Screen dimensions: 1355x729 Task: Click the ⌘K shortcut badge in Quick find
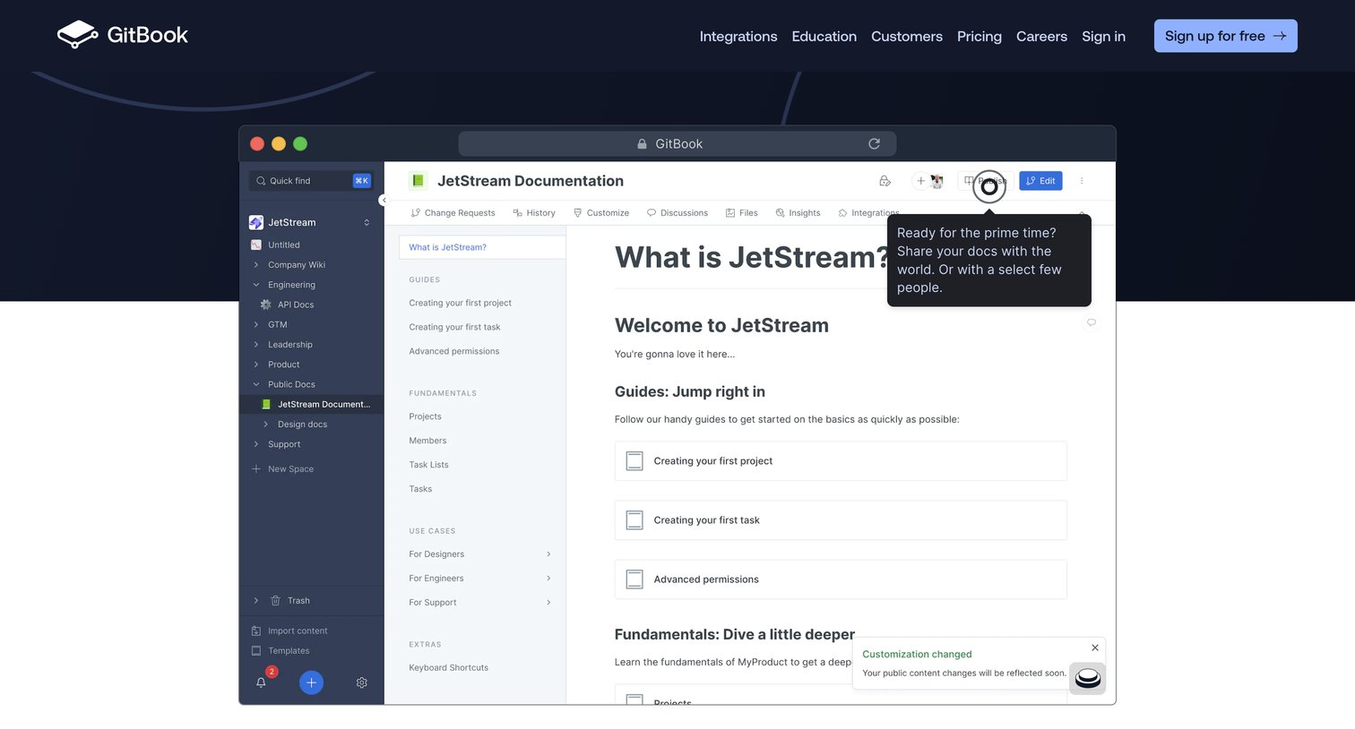(x=361, y=181)
